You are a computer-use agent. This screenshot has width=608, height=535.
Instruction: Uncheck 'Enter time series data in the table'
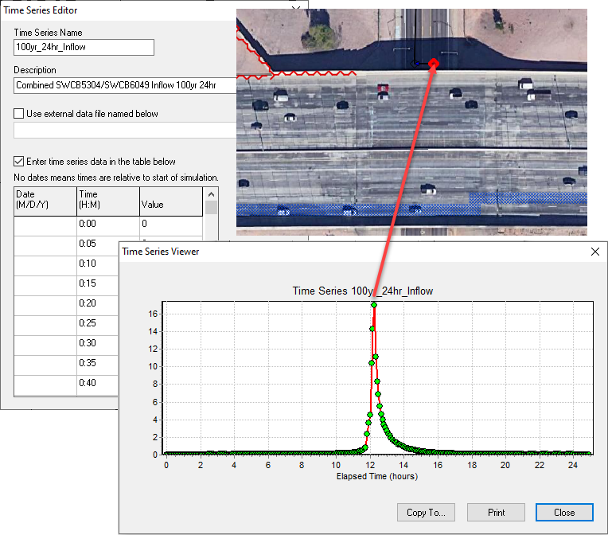[x=20, y=162]
